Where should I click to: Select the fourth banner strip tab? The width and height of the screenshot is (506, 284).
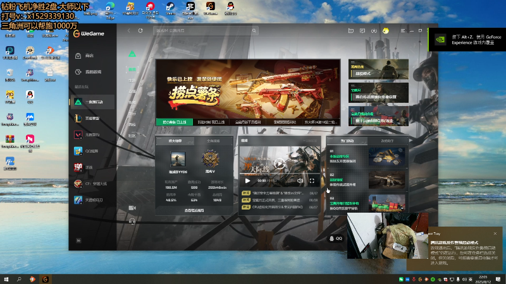[x=285, y=122]
